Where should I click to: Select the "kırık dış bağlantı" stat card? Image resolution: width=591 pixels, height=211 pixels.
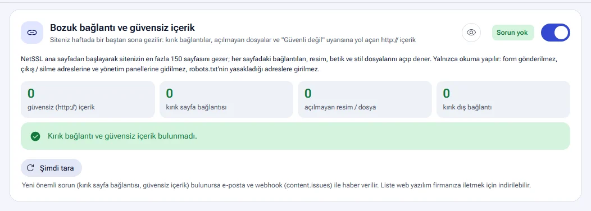[503, 99]
